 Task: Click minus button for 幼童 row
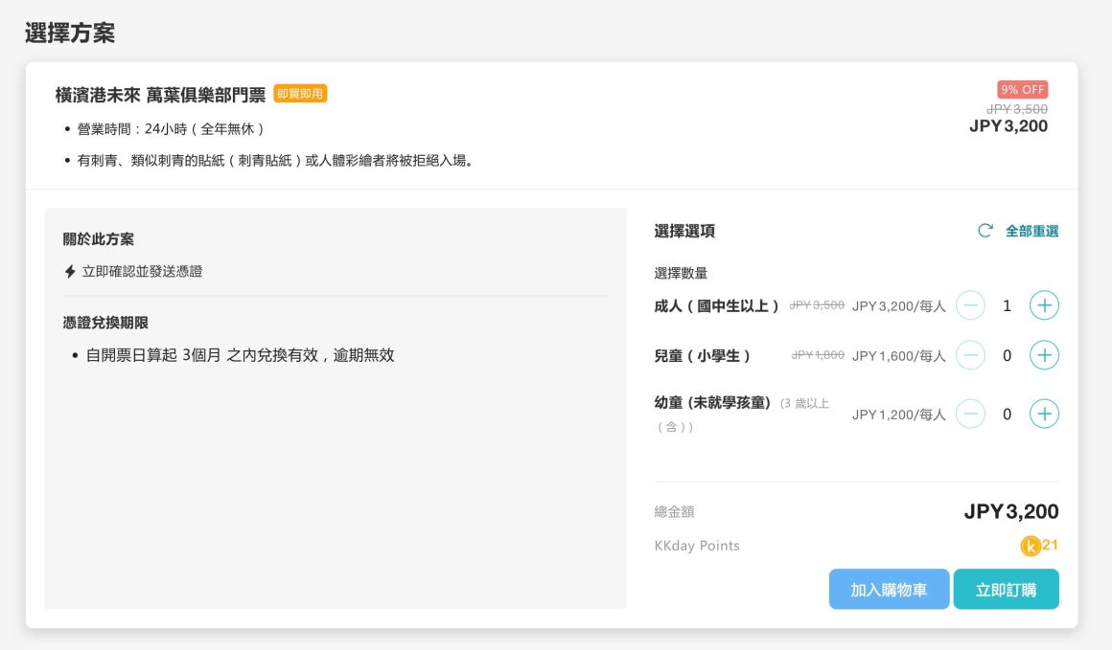[970, 415]
